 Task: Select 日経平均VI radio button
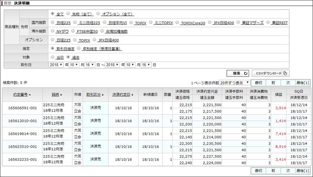point(104,22)
